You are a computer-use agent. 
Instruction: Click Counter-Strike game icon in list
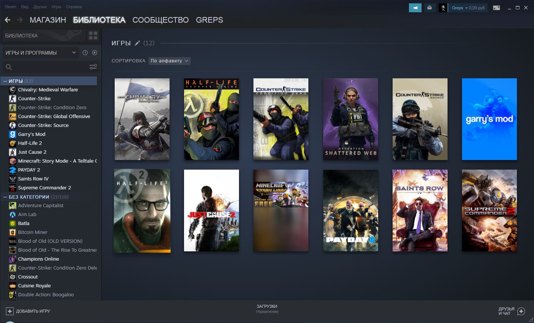[13, 98]
